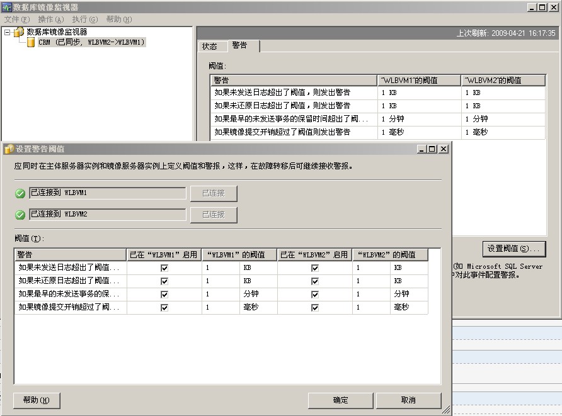Toggle WLBVM2 checkbox for oldest unsent transaction

pyautogui.click(x=315, y=294)
